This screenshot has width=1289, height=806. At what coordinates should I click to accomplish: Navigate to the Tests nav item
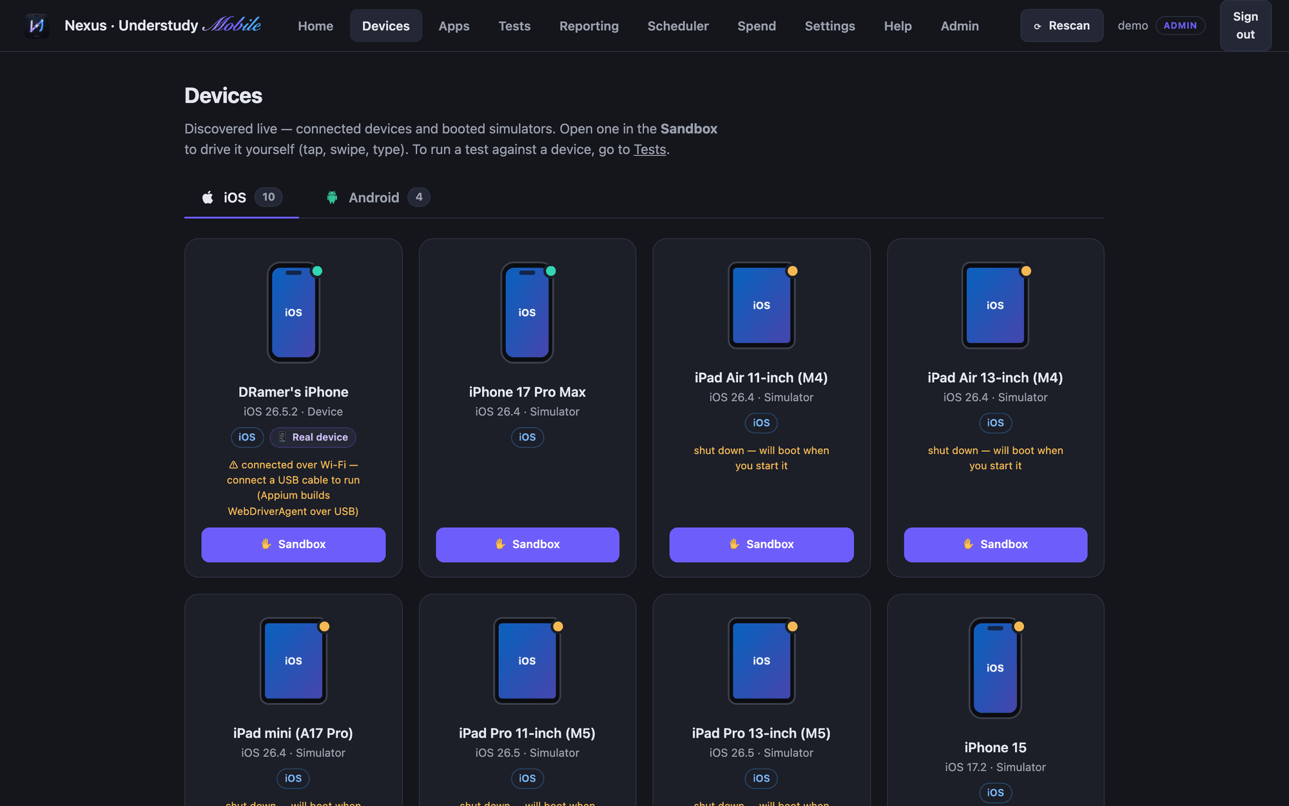(x=514, y=26)
